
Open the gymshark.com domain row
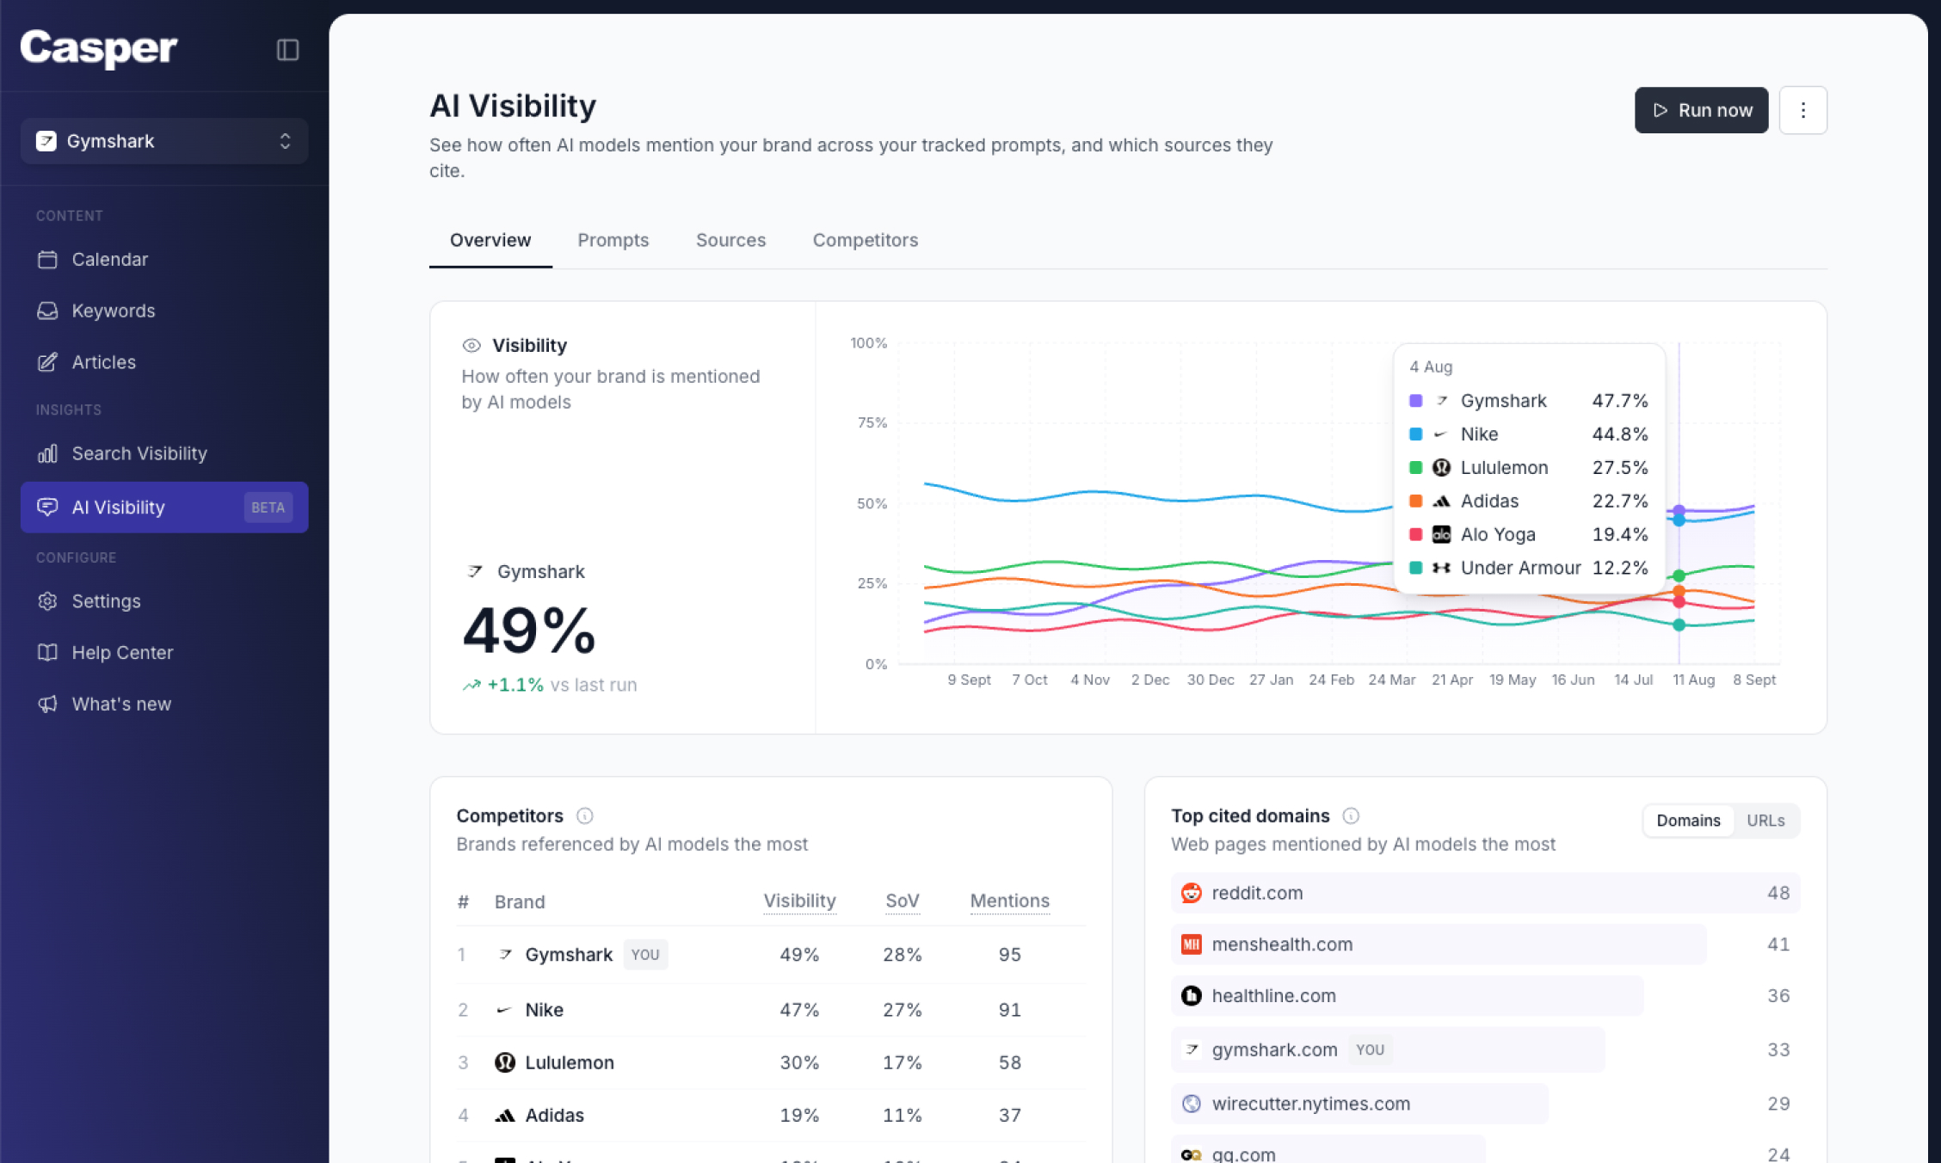1485,1049
